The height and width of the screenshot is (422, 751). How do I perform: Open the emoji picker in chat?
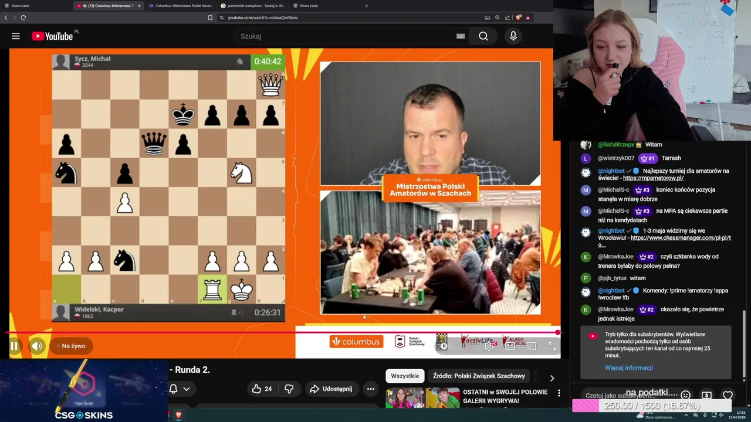[x=685, y=395]
